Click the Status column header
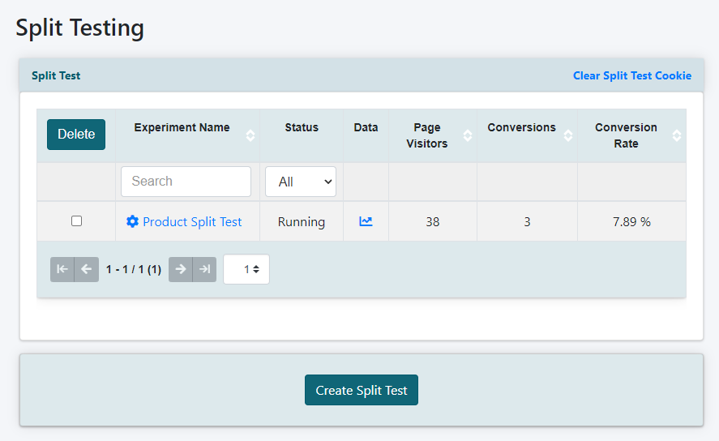This screenshot has width=719, height=441. [302, 127]
